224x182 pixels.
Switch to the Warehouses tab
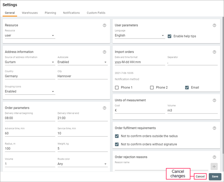(x=29, y=13)
